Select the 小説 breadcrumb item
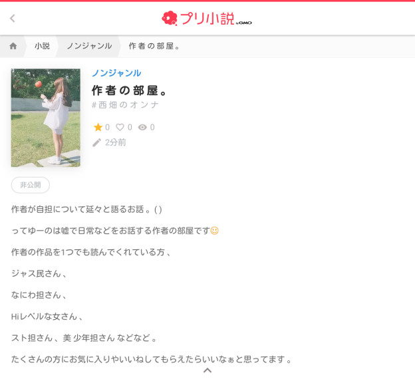This screenshot has height=387, width=415. (42, 46)
